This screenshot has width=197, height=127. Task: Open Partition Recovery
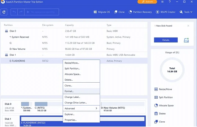[x=140, y=12]
